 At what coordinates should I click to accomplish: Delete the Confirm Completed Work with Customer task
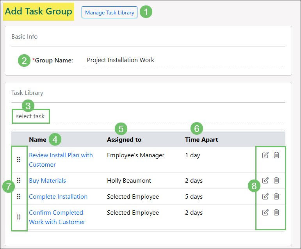point(276,212)
